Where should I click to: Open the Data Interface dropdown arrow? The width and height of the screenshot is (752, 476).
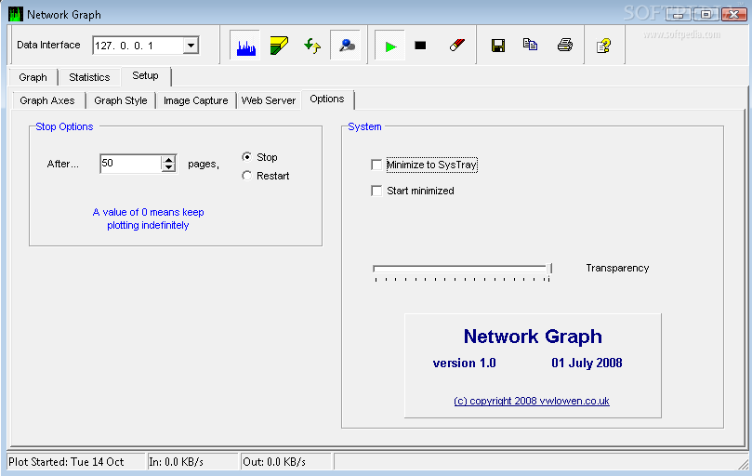[x=191, y=46]
